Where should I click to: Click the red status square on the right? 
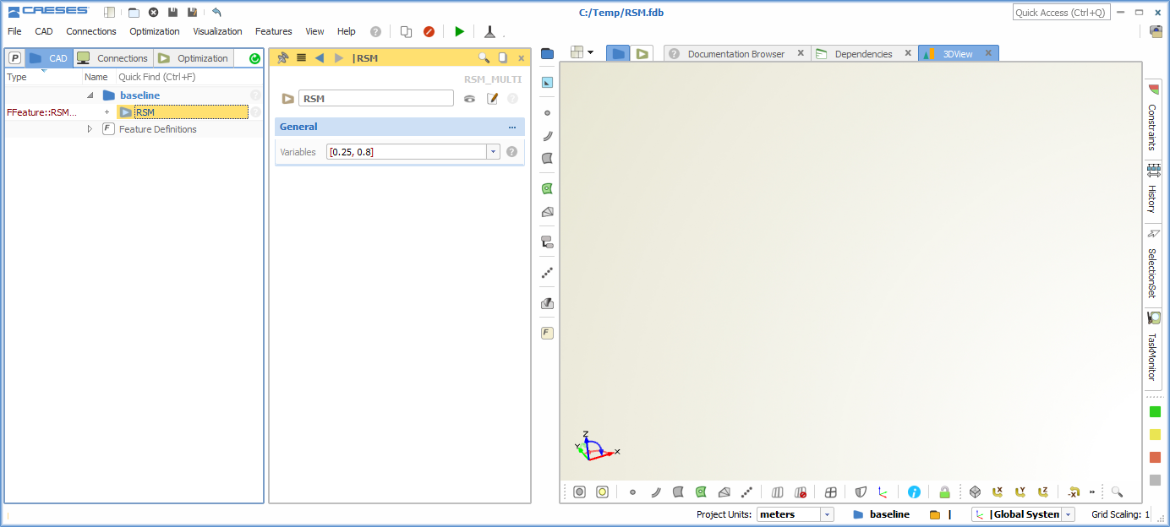pos(1155,458)
